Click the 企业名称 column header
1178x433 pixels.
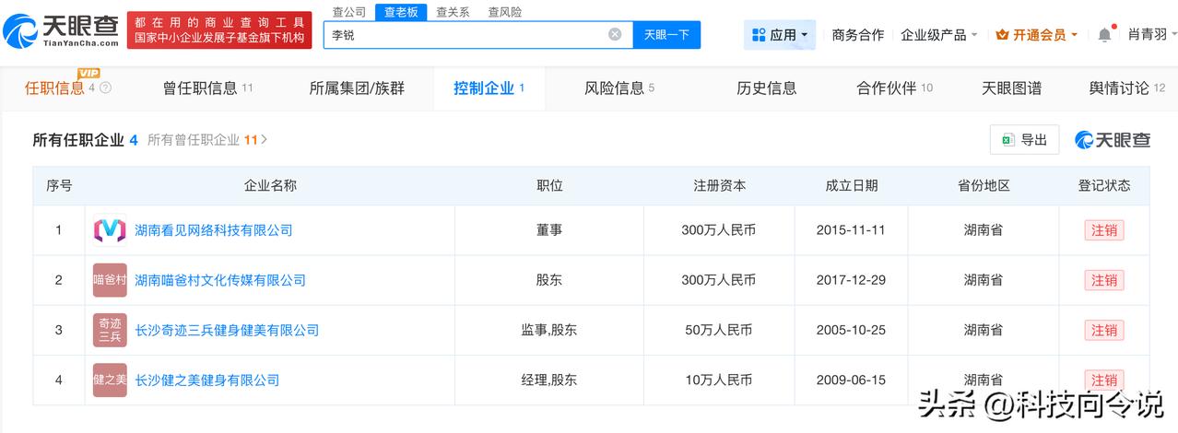click(x=270, y=185)
